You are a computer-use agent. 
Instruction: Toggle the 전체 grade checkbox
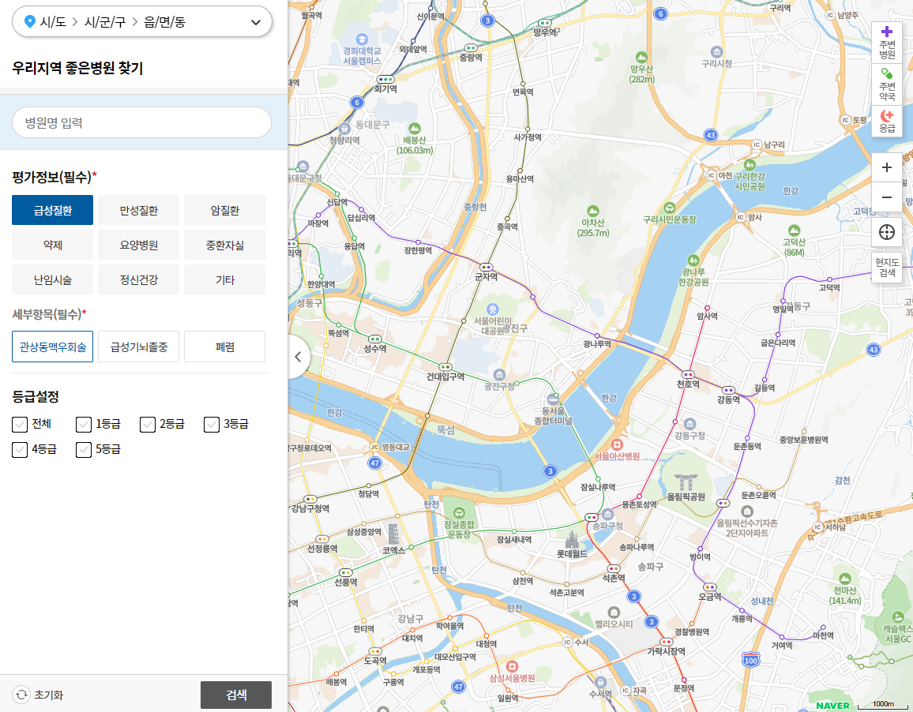[20, 425]
